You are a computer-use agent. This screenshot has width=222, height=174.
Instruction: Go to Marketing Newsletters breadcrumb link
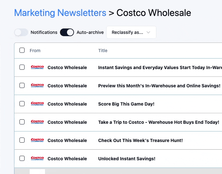coord(60,13)
